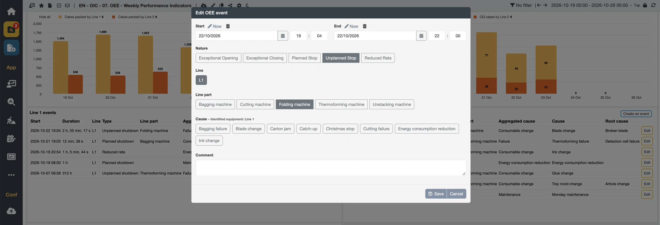The width and height of the screenshot is (660, 225).
Task: Set Start time to Now
Action: (x=215, y=26)
